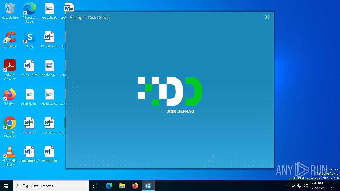Select the camerasen... image file
Viewport: 340px width, 191px height.
[29, 97]
